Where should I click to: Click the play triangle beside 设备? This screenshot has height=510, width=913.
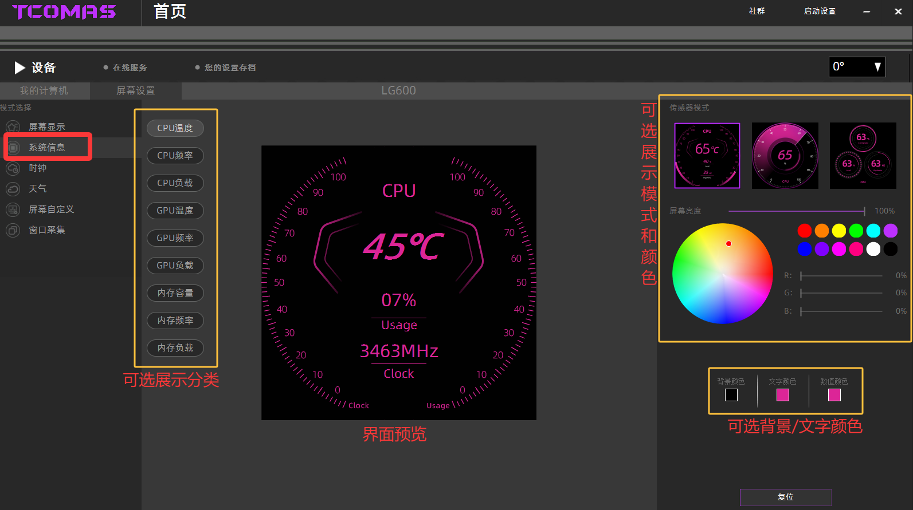(x=19, y=68)
